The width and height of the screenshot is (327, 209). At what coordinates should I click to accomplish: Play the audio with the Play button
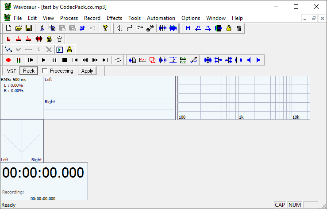44,60
